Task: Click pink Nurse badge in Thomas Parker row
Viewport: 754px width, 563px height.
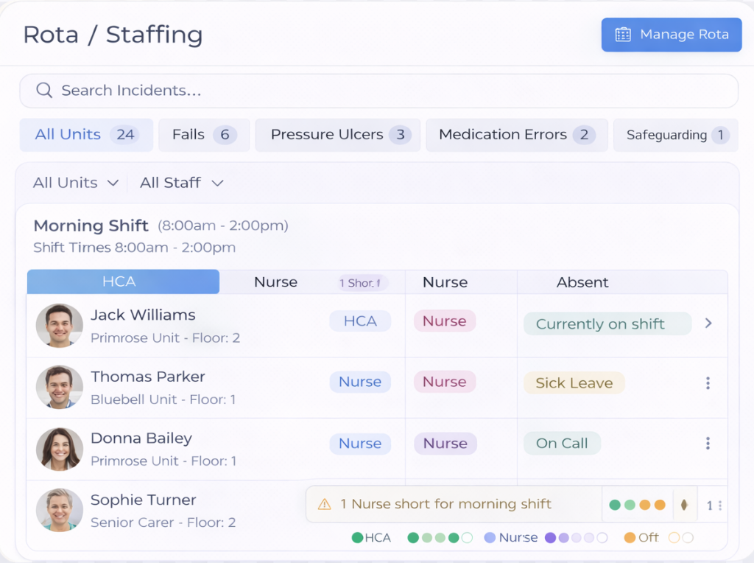Action: pyautogui.click(x=445, y=382)
